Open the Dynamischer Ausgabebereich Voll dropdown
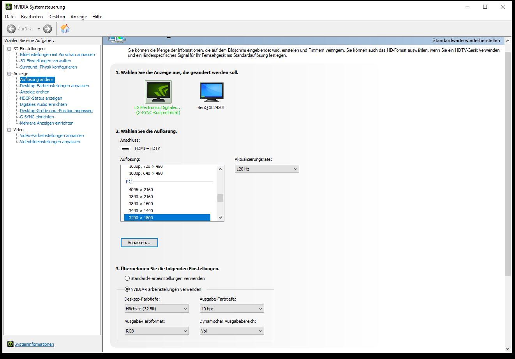Image resolution: width=515 pixels, height=359 pixels. tap(232, 331)
